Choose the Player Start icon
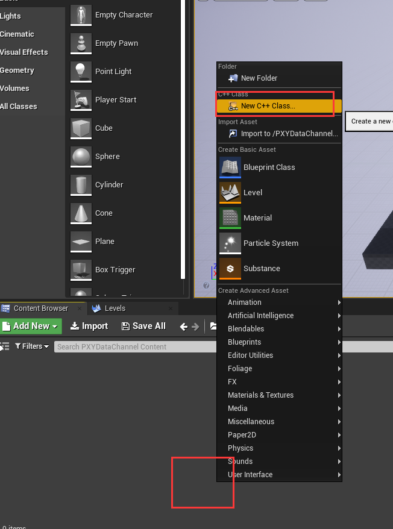The height and width of the screenshot is (529, 393). click(81, 100)
